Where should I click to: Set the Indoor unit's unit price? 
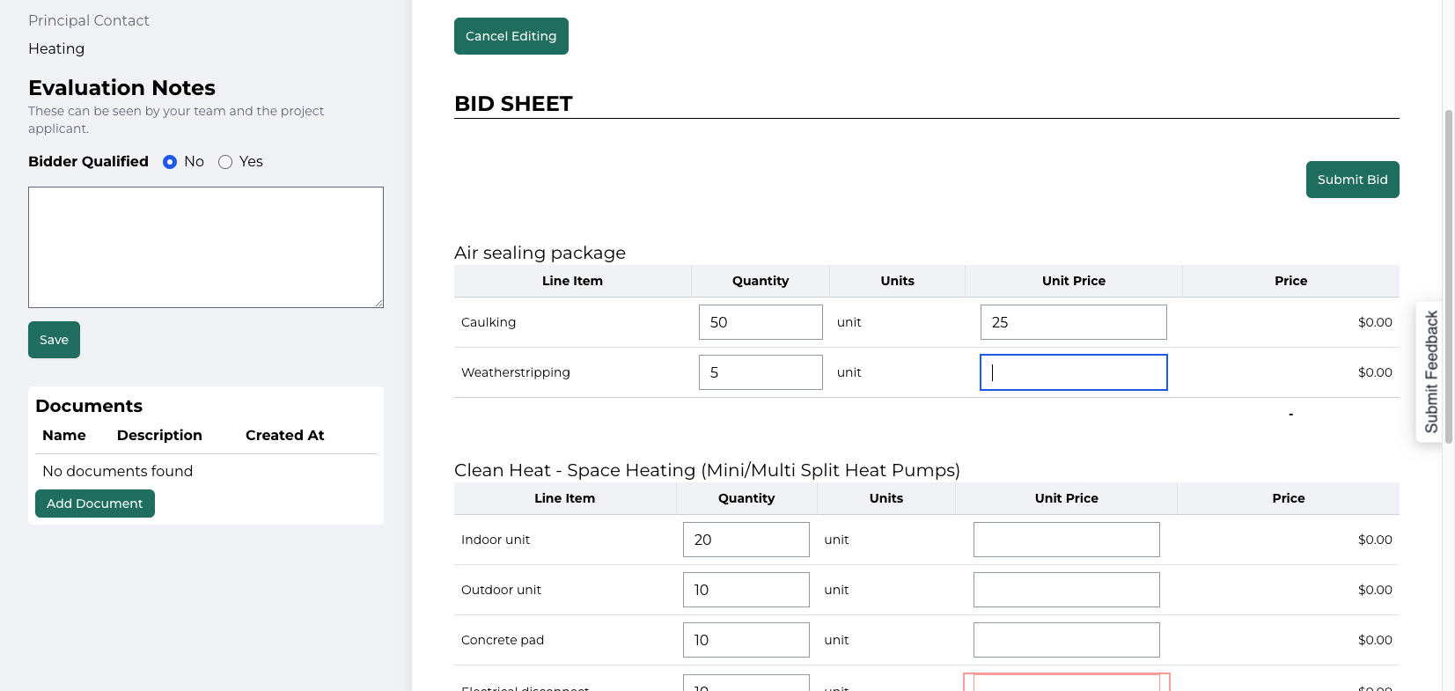click(x=1067, y=540)
